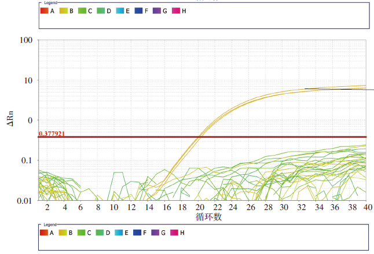Select the cyan E swatch in lower legend
This screenshot has height=254, width=374.
point(120,233)
